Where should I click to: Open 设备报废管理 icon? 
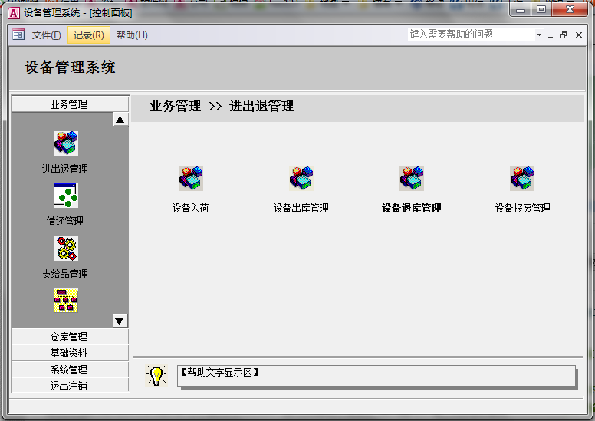point(522,179)
